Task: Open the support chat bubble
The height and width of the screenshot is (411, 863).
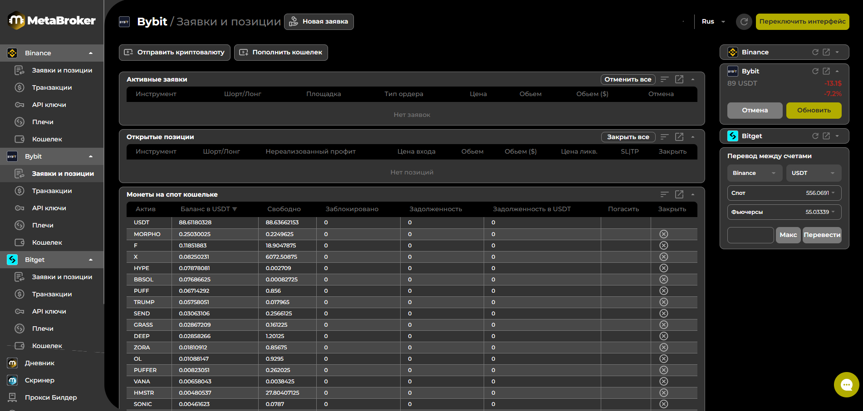Action: 846,385
